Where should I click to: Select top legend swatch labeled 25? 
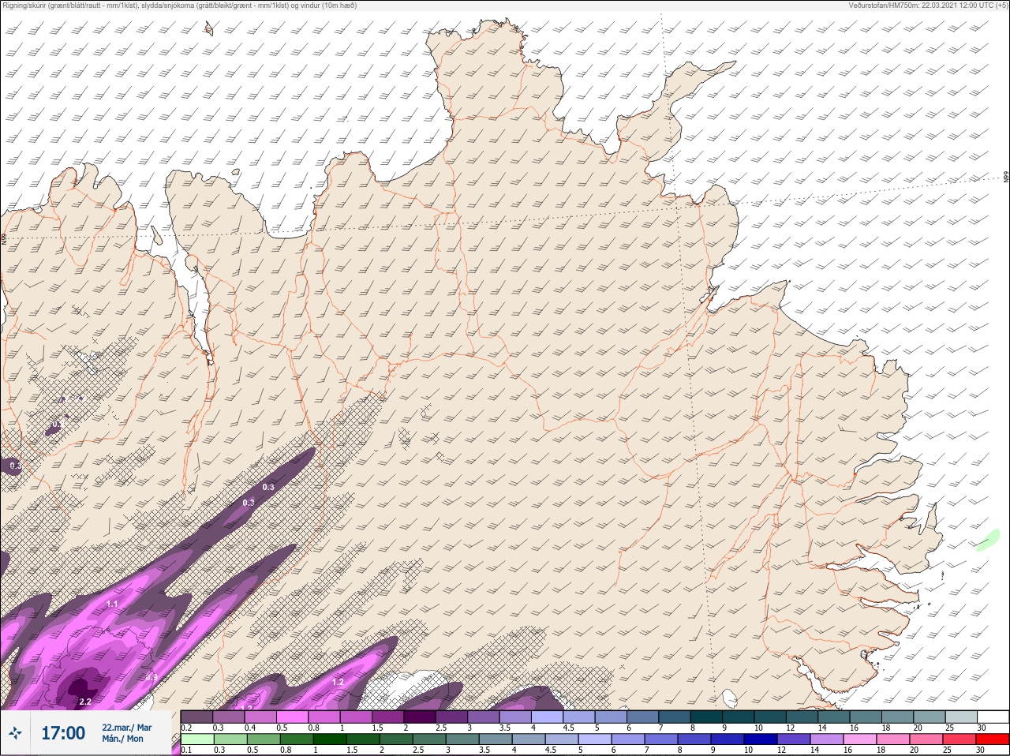(961, 717)
